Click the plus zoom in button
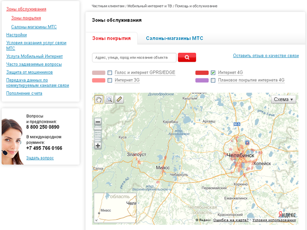The height and width of the screenshot is (230, 307). pyautogui.click(x=98, y=145)
